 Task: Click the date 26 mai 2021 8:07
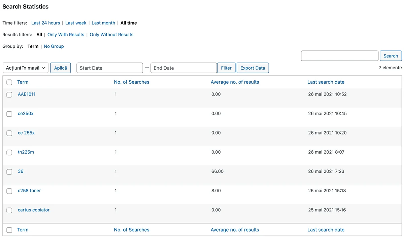(x=326, y=152)
